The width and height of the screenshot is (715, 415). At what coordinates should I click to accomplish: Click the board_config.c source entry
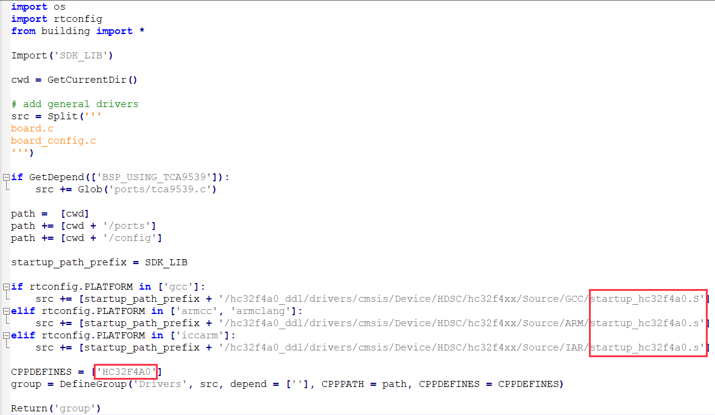(54, 141)
